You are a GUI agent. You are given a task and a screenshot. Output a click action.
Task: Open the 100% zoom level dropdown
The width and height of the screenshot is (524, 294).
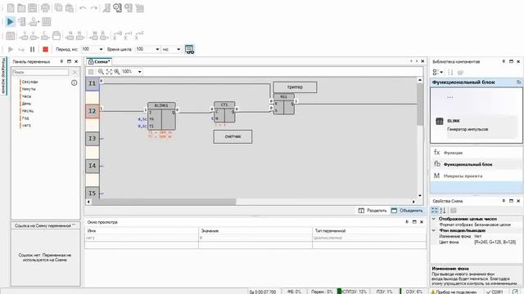139,72
